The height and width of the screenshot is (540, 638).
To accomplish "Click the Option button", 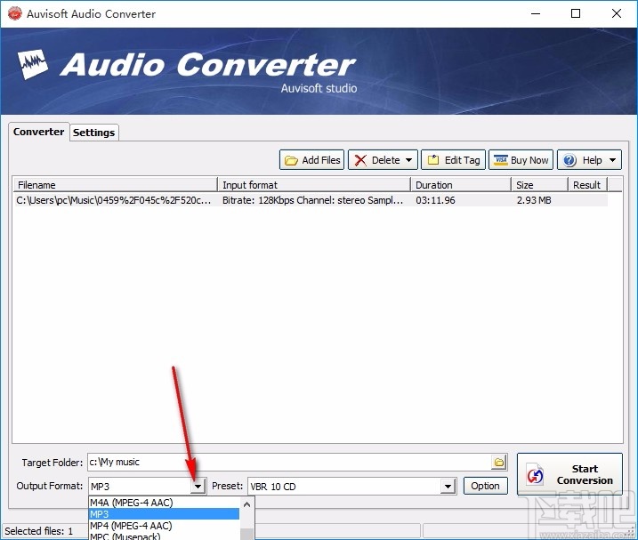I will (486, 486).
